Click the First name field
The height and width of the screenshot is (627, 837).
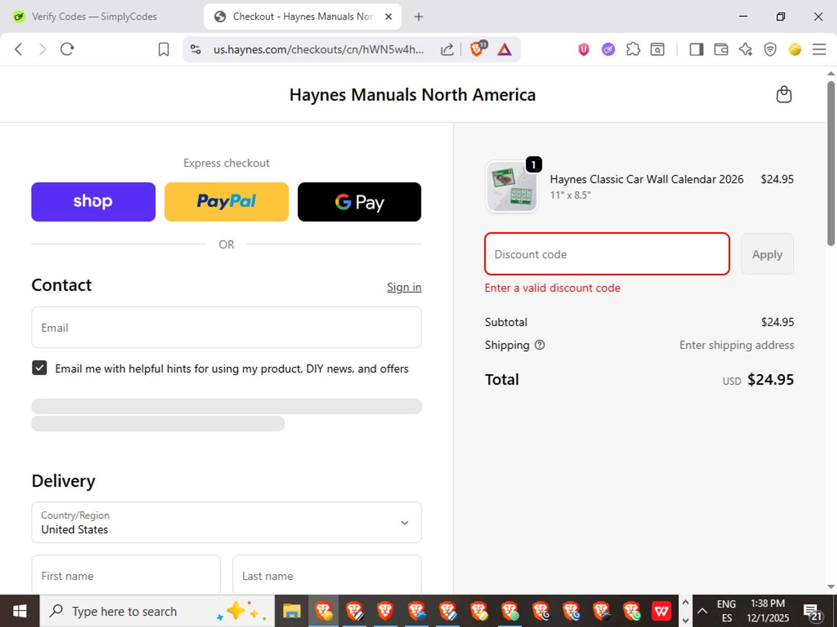coord(126,575)
